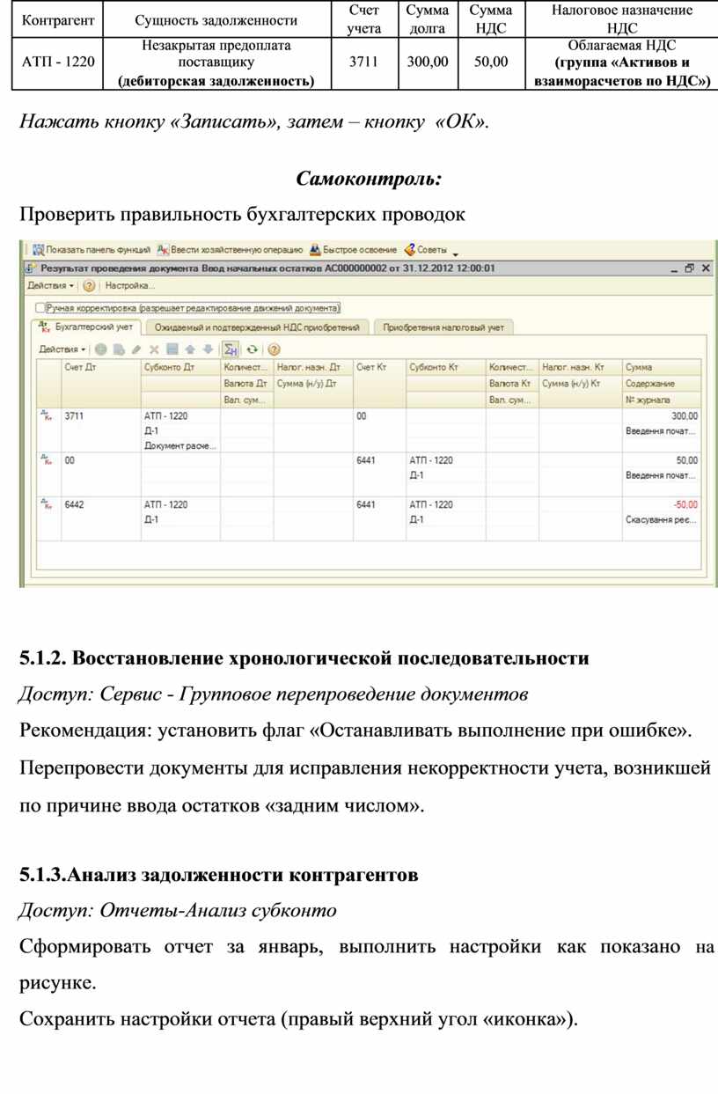Select the Приобретения налоговый учет tab

443,327
